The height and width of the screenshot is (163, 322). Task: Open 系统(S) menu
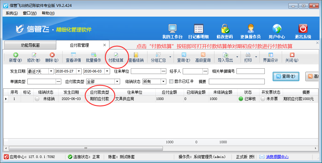[x=12, y=13]
